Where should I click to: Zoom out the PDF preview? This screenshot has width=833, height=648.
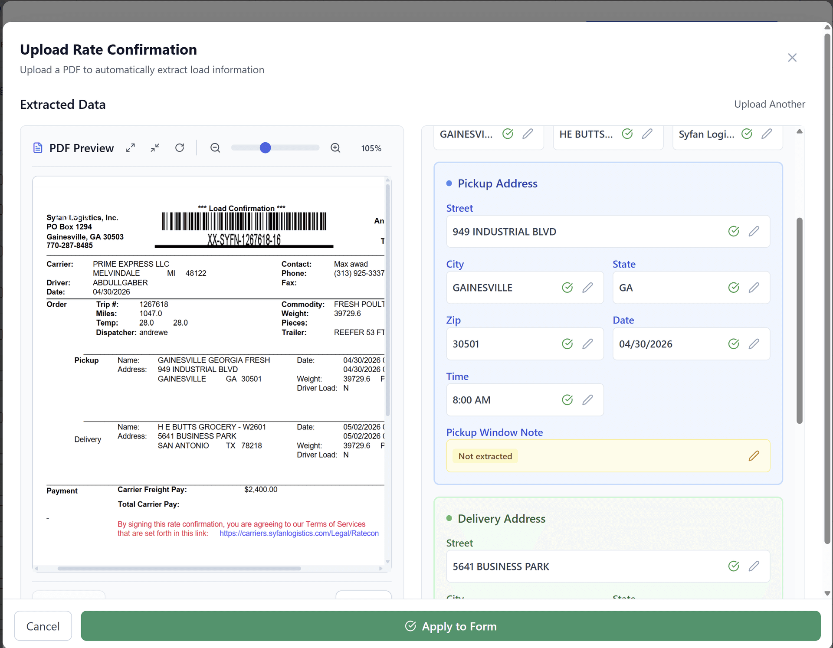(x=215, y=148)
